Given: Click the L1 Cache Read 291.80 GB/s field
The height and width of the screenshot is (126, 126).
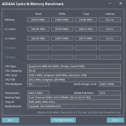Looking at the screenshot, I should point(38,29).
